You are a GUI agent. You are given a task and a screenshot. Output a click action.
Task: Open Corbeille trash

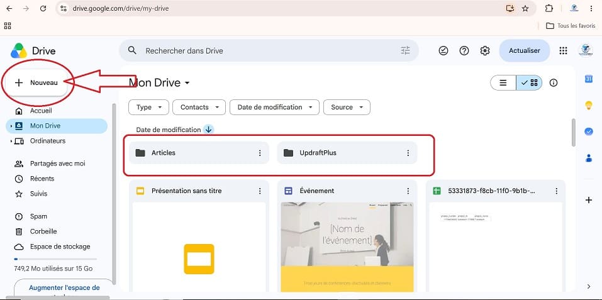(43, 231)
